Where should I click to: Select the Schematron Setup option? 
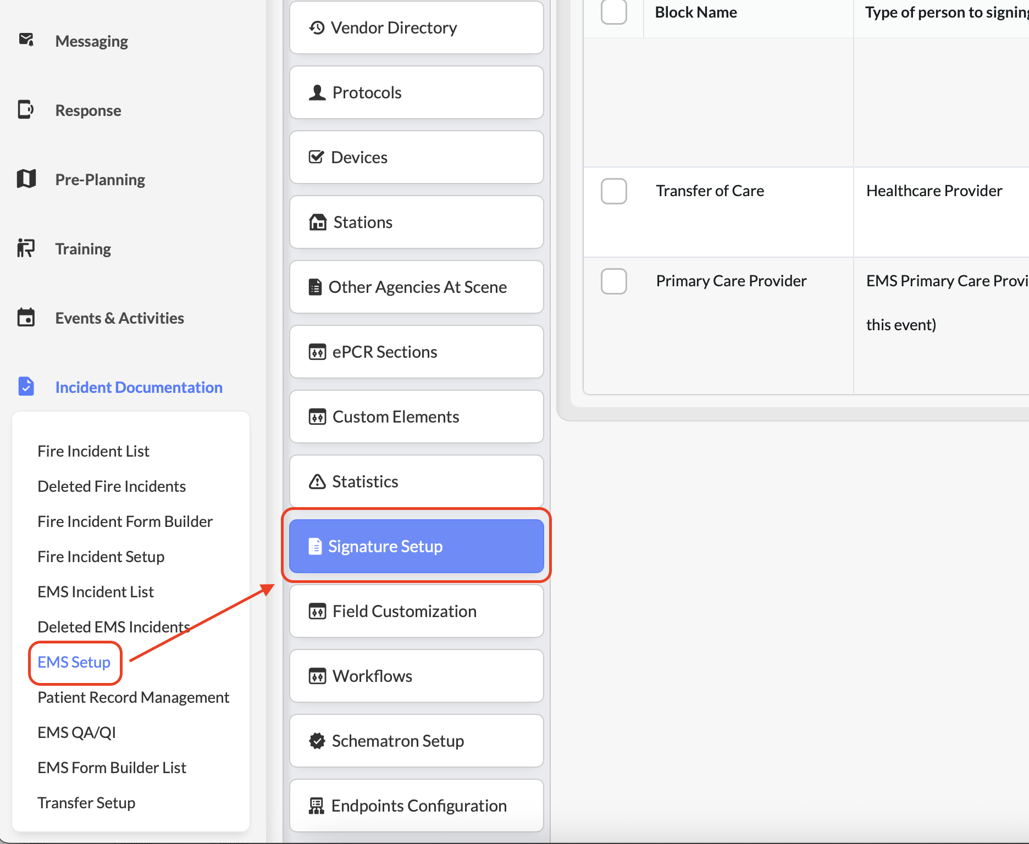[416, 741]
